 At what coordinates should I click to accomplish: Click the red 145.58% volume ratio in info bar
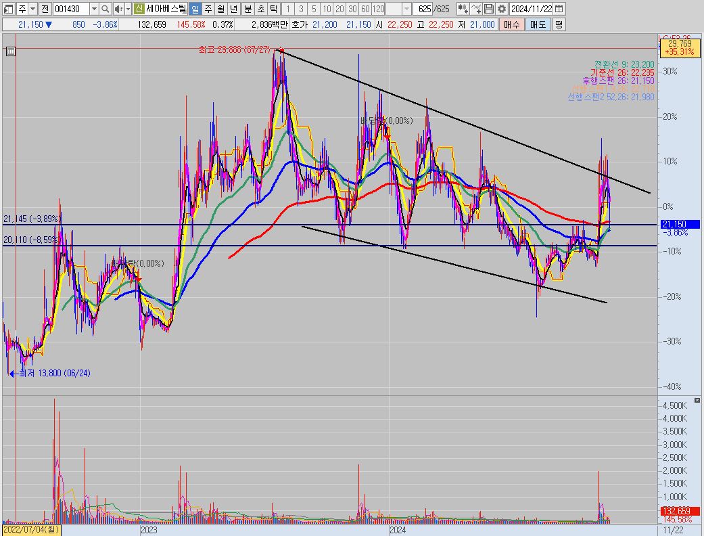191,24
